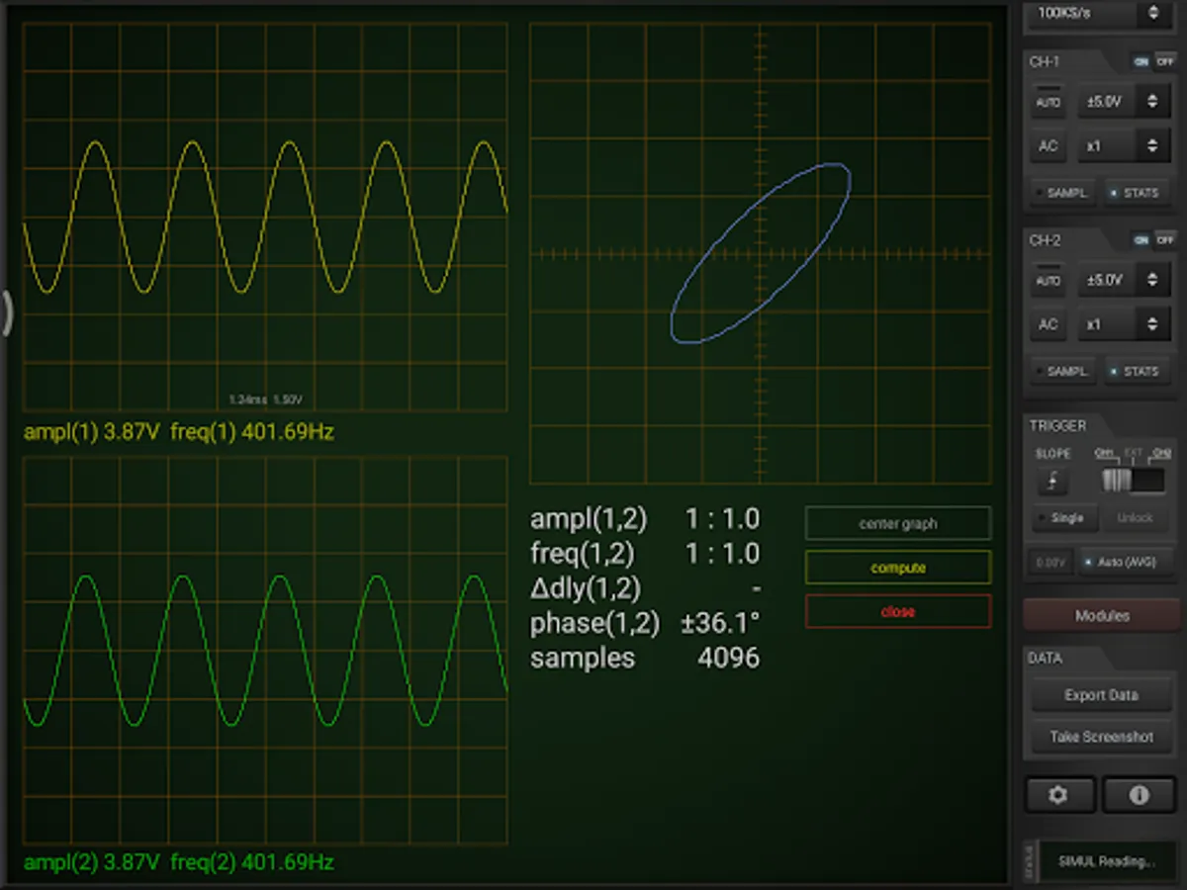The height and width of the screenshot is (890, 1187).
Task: Toggle CH-1 AUTO range
Action: (1048, 102)
